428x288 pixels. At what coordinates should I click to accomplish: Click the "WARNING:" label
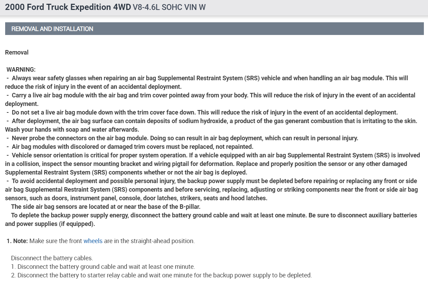pyautogui.click(x=21, y=70)
